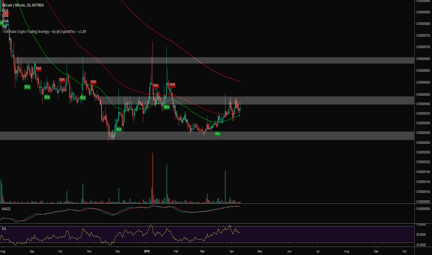Click the Feb label on time axis
This screenshot has height=255, width=432.
point(176,251)
